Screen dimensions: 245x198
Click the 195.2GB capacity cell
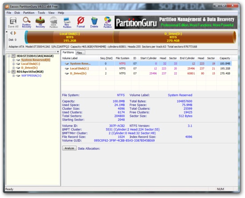[225, 69]
